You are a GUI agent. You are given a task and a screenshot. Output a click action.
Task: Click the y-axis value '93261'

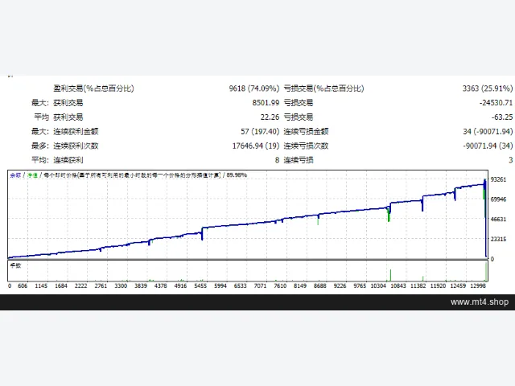498,179
